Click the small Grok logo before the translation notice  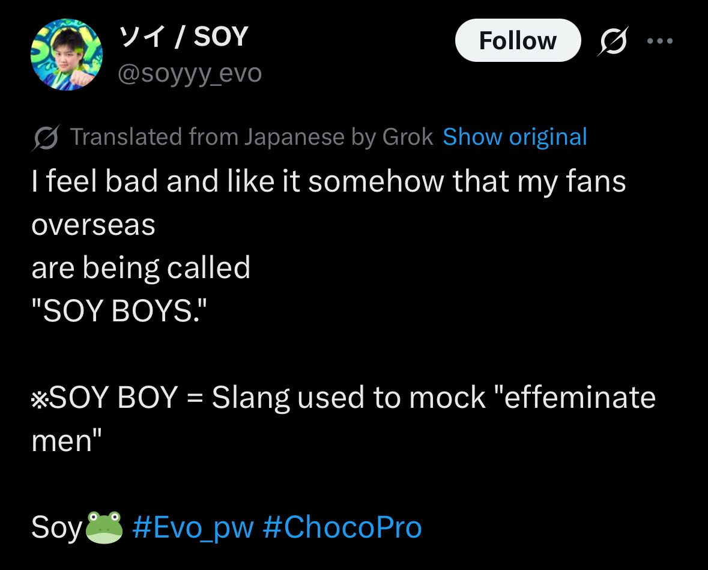tap(45, 138)
